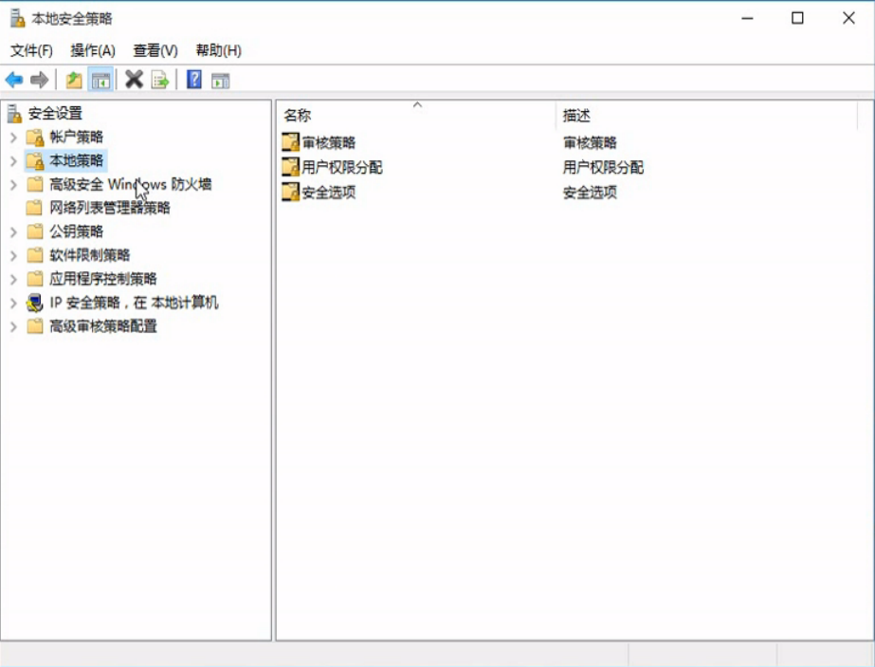Viewport: 875px width, 667px height.
Task: Select 高级审核策略配置 tree label
Action: click(x=102, y=326)
